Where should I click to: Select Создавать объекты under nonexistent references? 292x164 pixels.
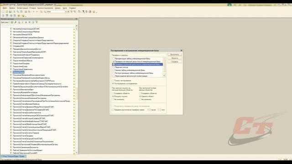(x=113, y=93)
